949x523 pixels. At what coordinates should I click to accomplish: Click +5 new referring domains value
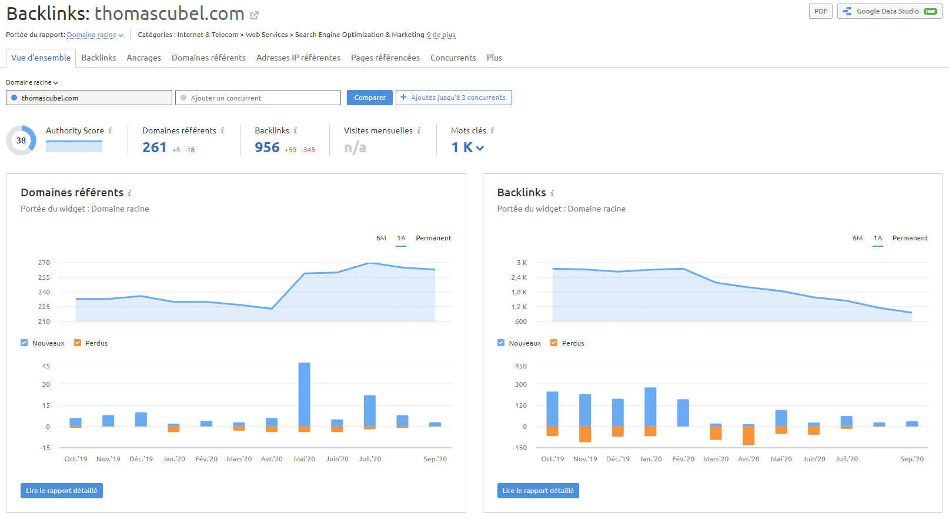176,150
